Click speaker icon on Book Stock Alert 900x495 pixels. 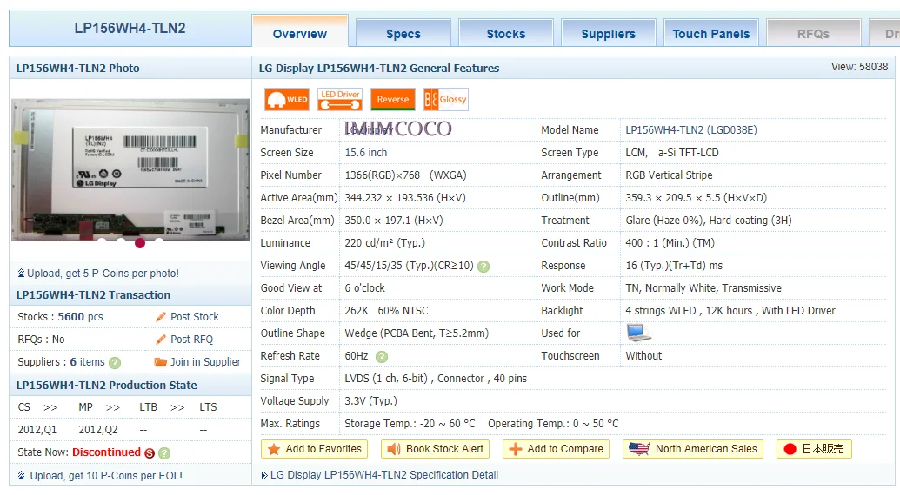[394, 449]
